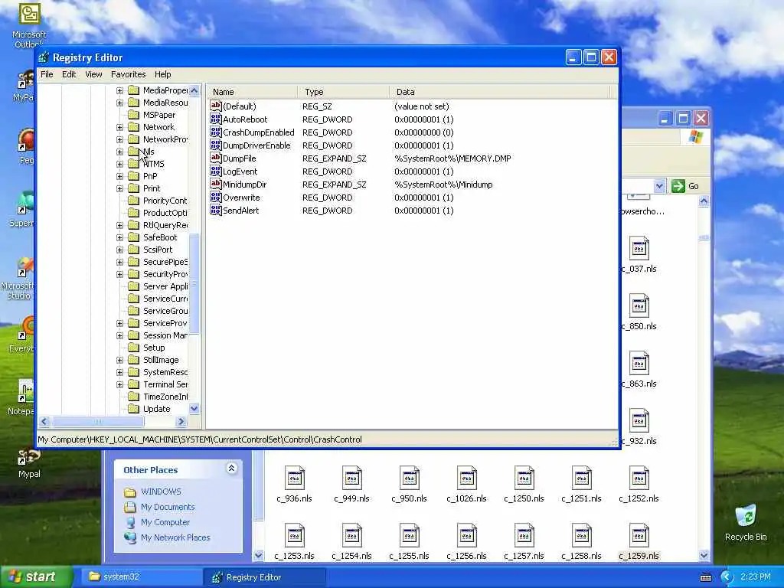Screen dimensions: 784x588
Task: Click the AutoReboot DWORD value icon
Action: point(215,119)
